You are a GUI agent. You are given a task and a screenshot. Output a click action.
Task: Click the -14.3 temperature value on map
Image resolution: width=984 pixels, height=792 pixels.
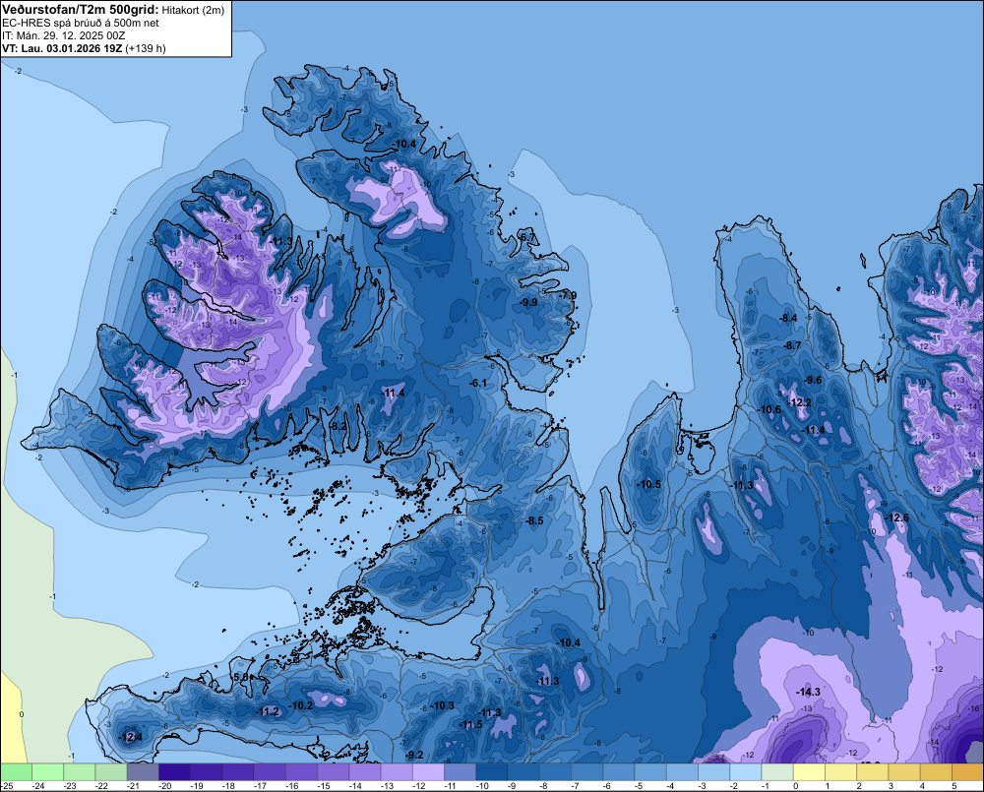point(808,692)
